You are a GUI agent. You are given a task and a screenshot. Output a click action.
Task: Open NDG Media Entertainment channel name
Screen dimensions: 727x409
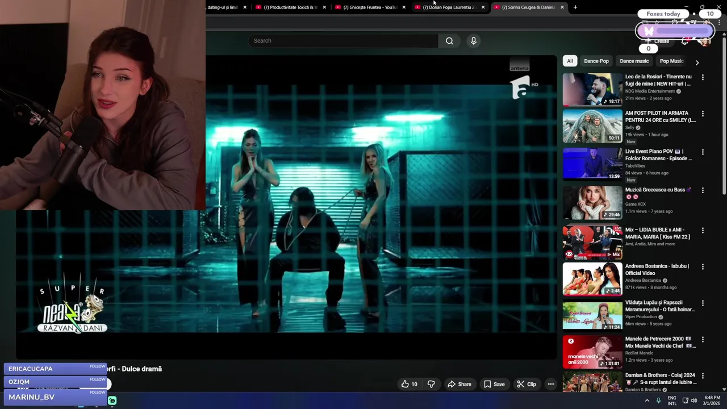650,91
